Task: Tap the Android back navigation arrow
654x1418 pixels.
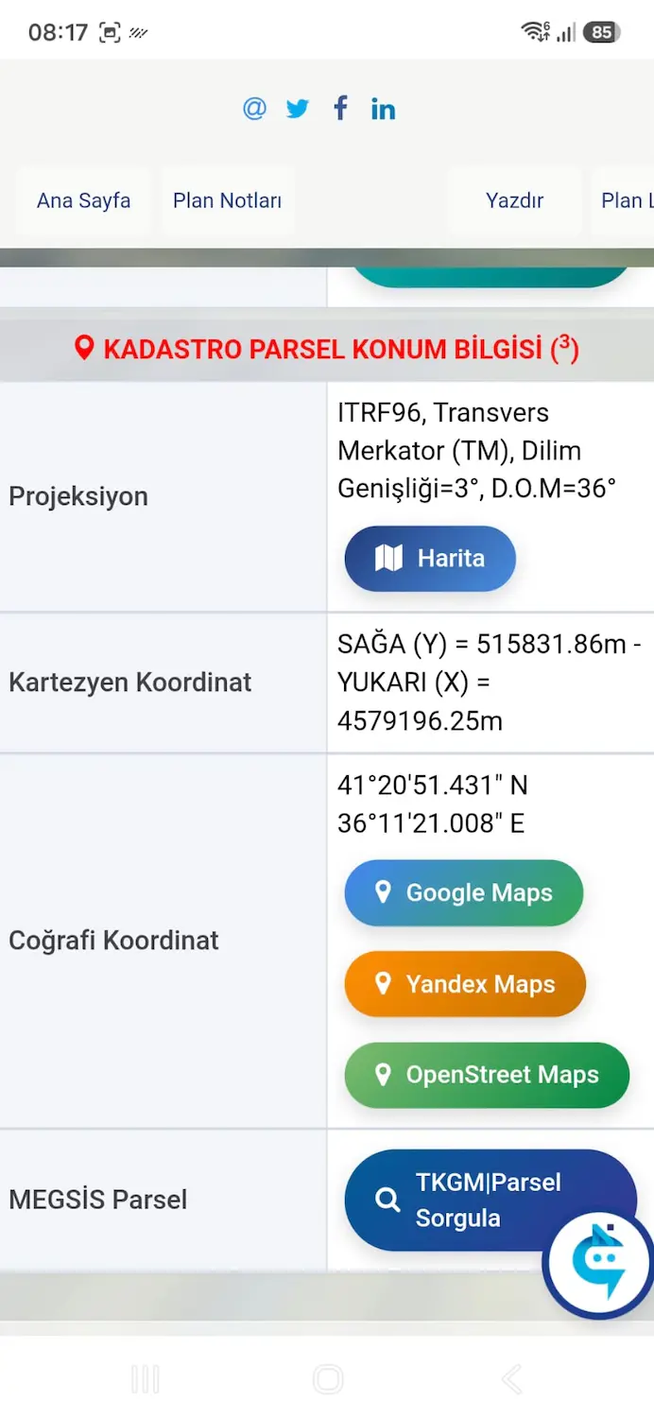Action: click(510, 1379)
